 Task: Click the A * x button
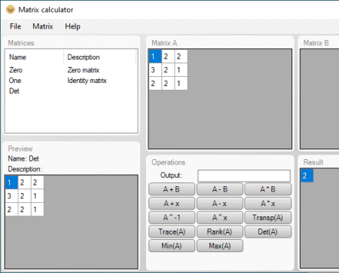click(x=267, y=204)
